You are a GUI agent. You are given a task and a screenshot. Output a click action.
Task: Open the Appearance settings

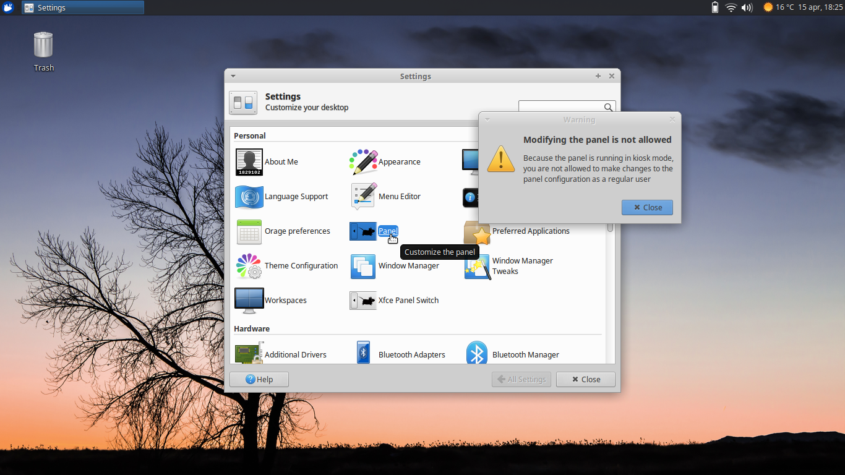click(400, 161)
